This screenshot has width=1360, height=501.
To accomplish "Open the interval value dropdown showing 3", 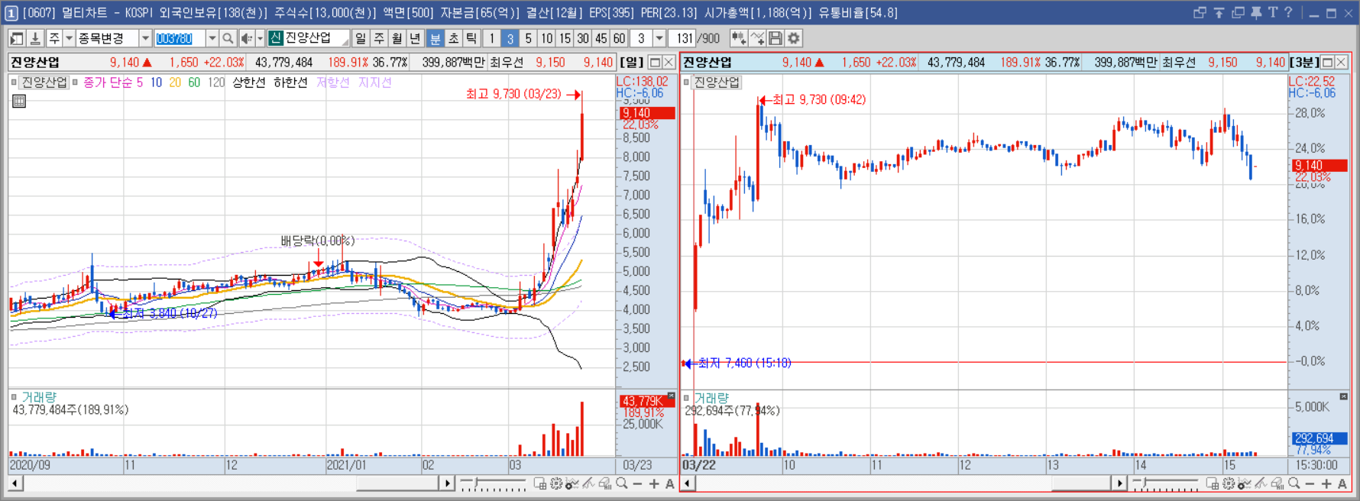I will (x=659, y=38).
